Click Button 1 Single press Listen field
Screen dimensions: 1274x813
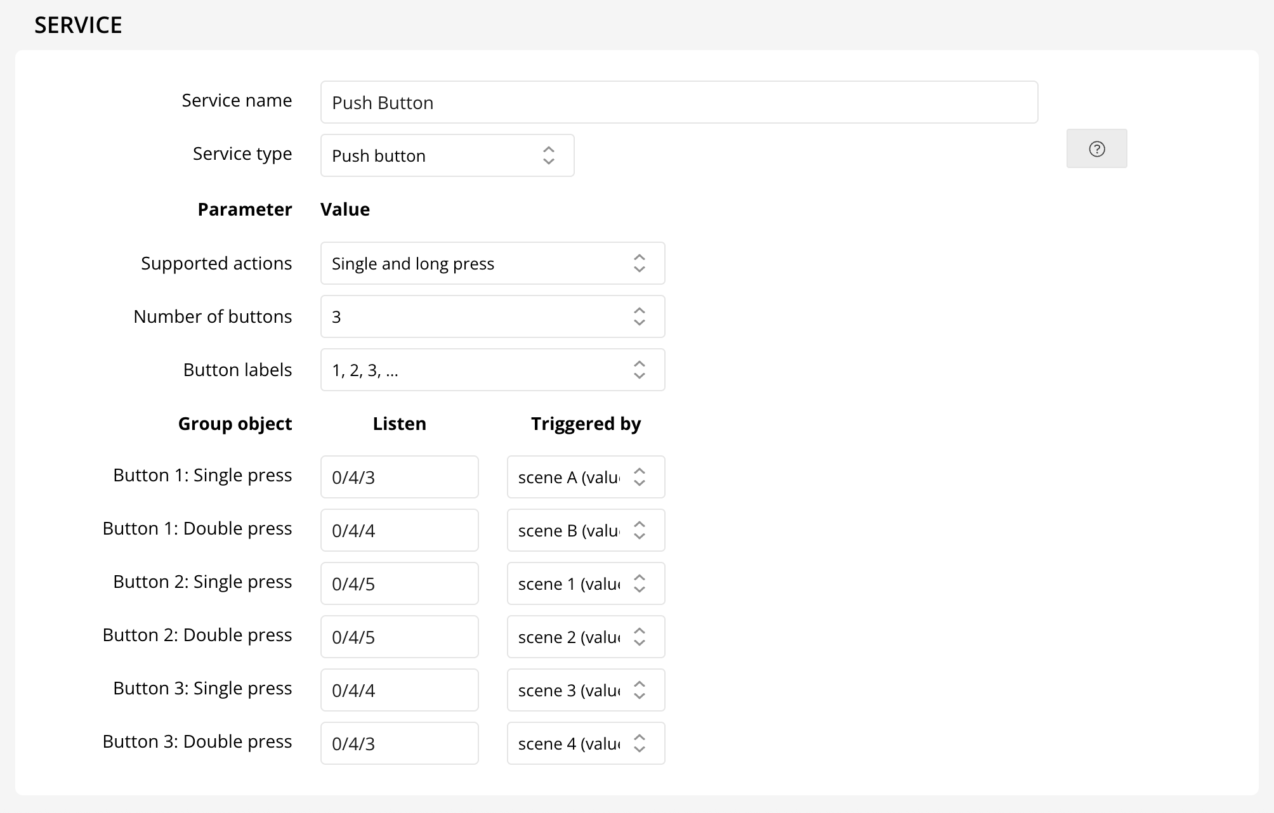(399, 477)
